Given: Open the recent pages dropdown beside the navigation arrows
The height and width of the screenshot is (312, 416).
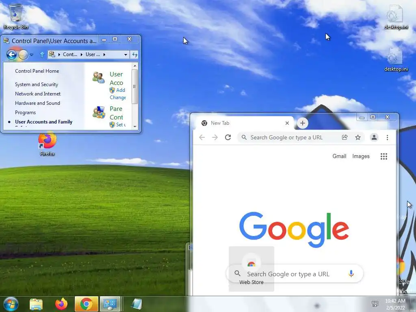Looking at the screenshot, I should click(x=31, y=55).
